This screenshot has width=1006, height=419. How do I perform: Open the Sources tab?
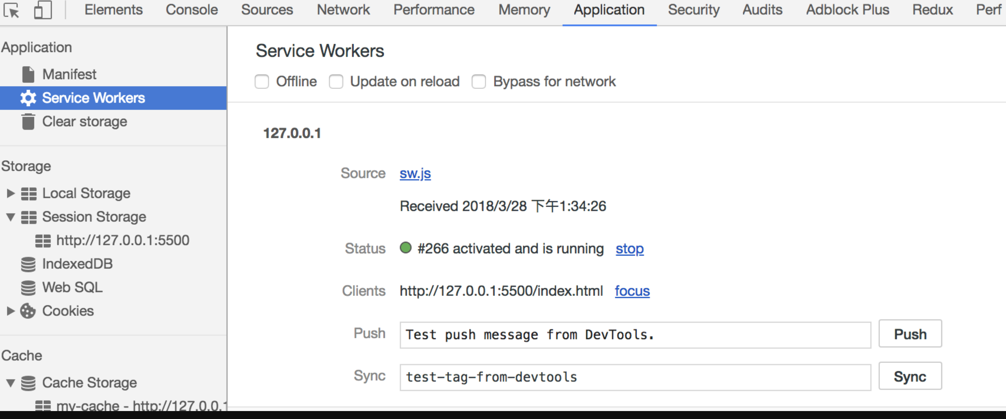coord(267,10)
